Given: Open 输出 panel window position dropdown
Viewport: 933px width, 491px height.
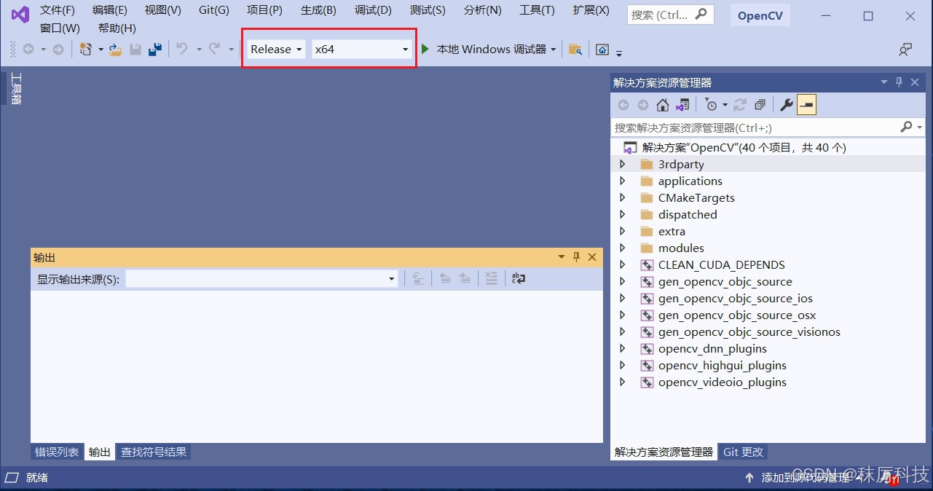Looking at the screenshot, I should tap(561, 257).
